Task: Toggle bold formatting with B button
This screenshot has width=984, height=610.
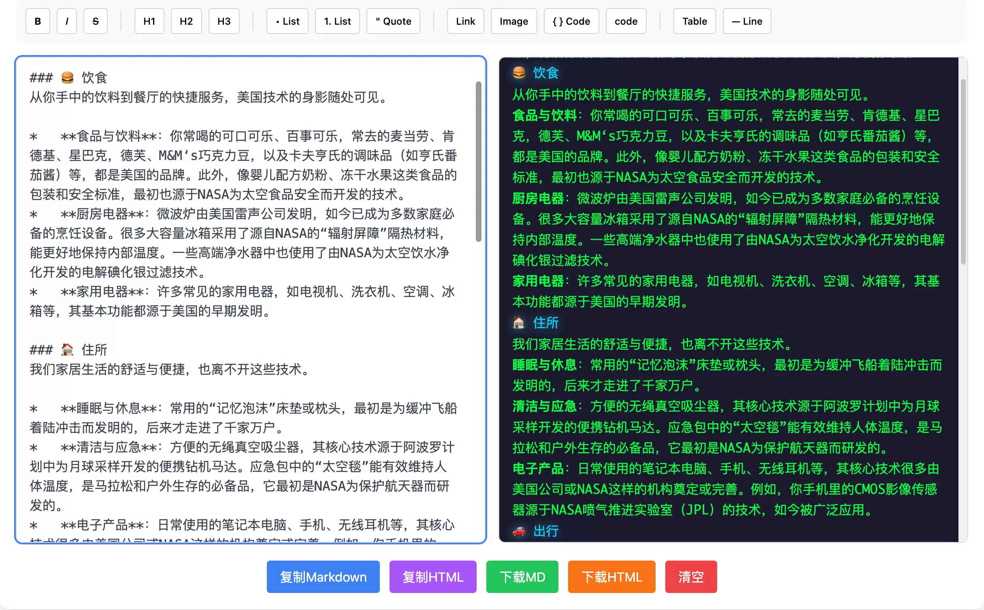Action: coord(38,21)
